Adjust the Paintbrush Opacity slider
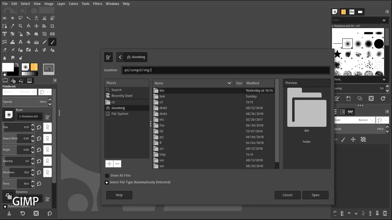 pyautogui.click(x=25, y=102)
